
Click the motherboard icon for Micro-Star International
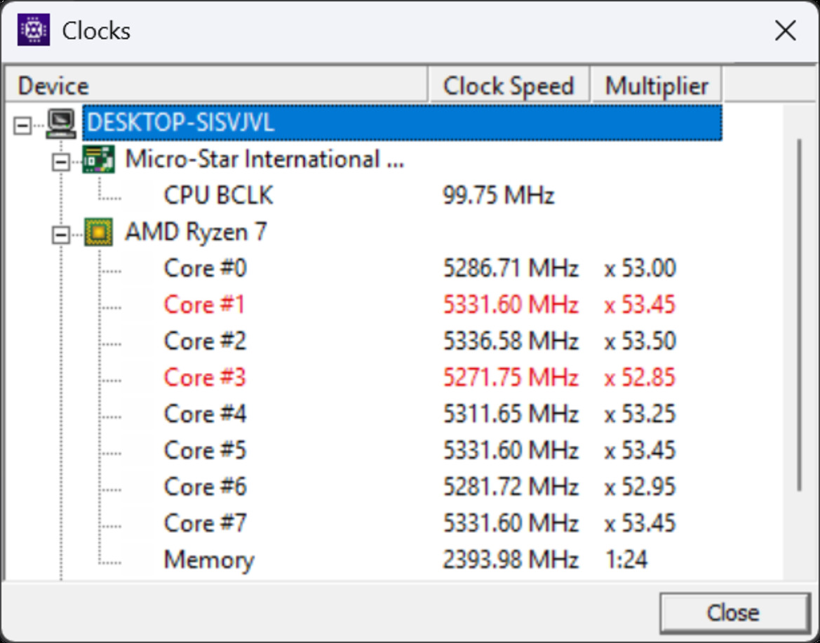98,160
